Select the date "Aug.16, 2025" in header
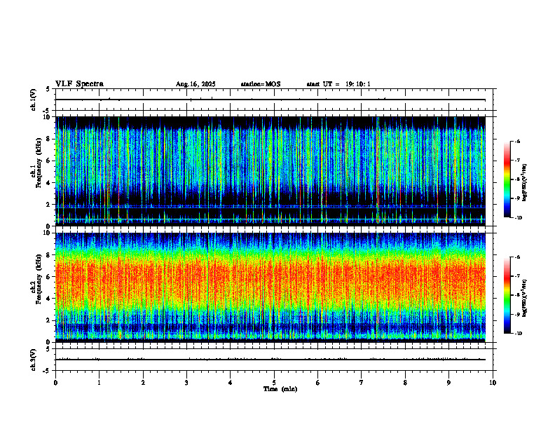Screen dimensions: 555x429 coord(196,84)
